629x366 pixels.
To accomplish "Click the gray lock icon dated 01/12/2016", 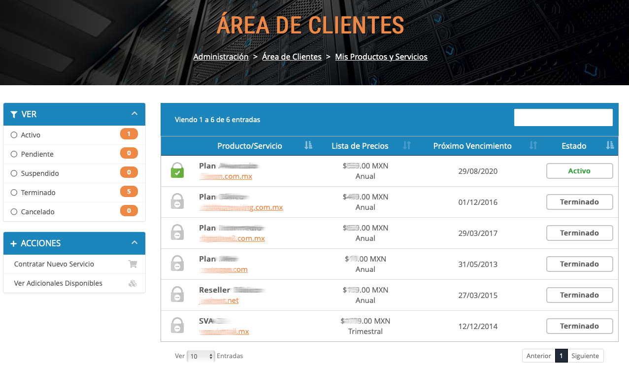I will coord(177,201).
